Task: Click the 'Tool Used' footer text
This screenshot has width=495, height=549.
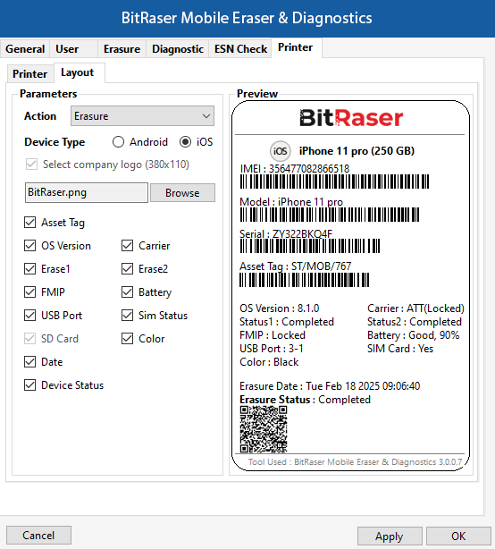Action: [x=355, y=461]
